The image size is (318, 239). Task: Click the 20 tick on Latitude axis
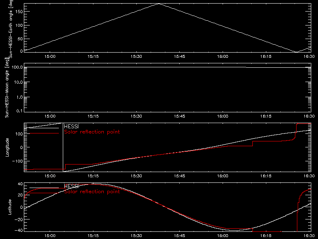[x=20, y=195]
